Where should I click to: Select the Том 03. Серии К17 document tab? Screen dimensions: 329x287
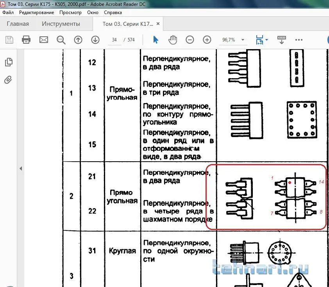tap(128, 24)
